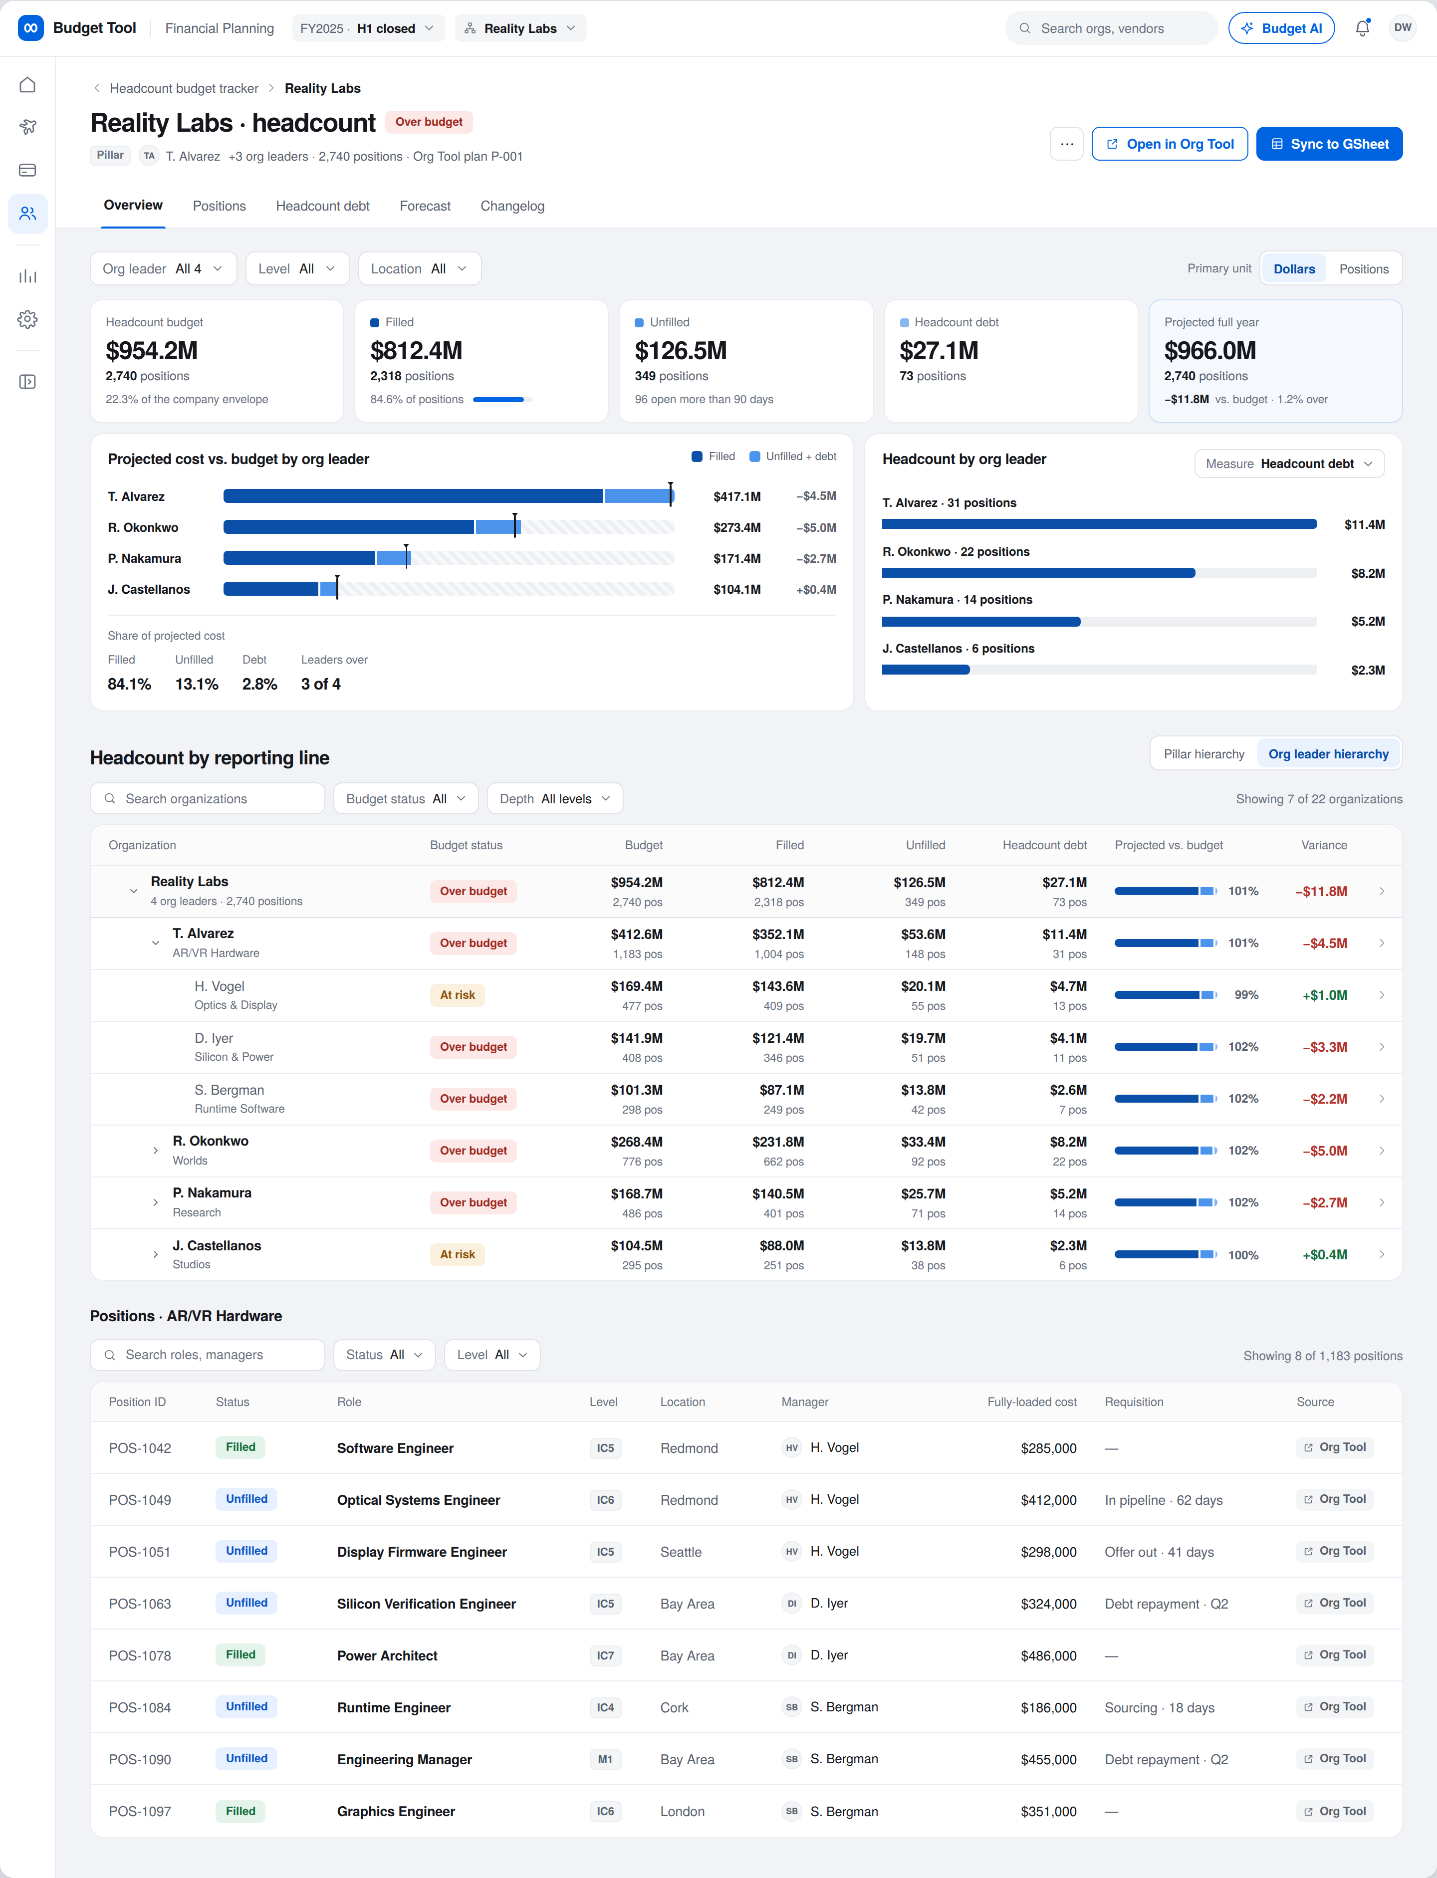Expand the R. Okonkwo Worlds row

click(155, 1150)
